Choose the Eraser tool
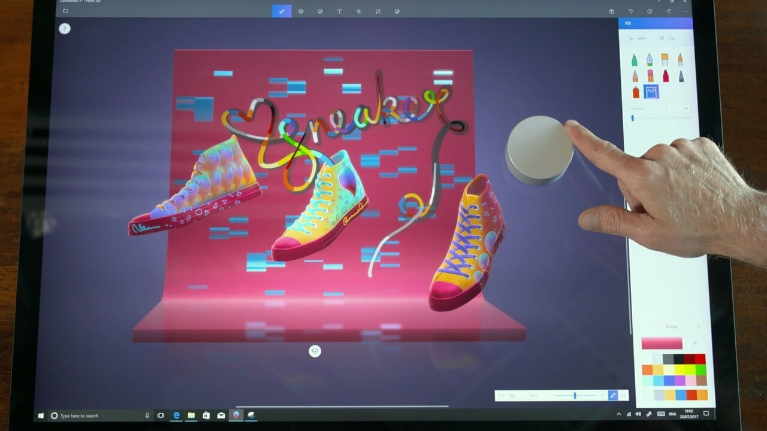This screenshot has height=431, width=767. 650,76
